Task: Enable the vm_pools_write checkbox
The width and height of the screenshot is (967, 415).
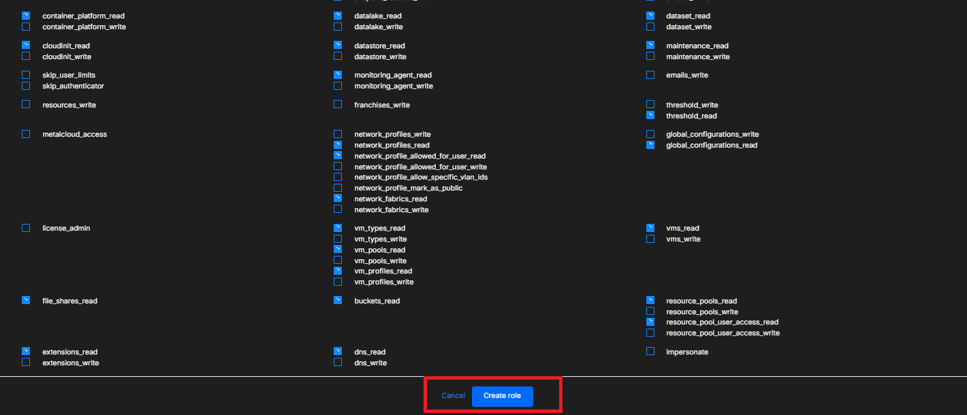Action: click(x=338, y=261)
